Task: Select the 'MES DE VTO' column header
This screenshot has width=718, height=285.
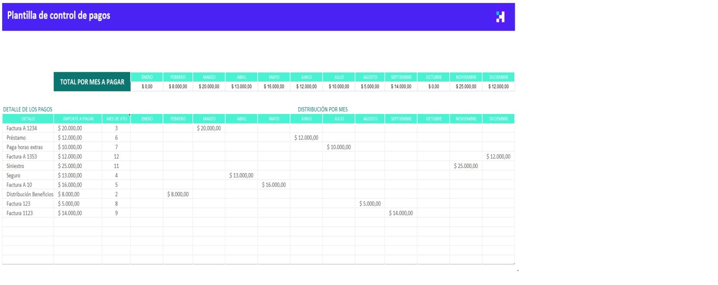Action: [x=117, y=119]
